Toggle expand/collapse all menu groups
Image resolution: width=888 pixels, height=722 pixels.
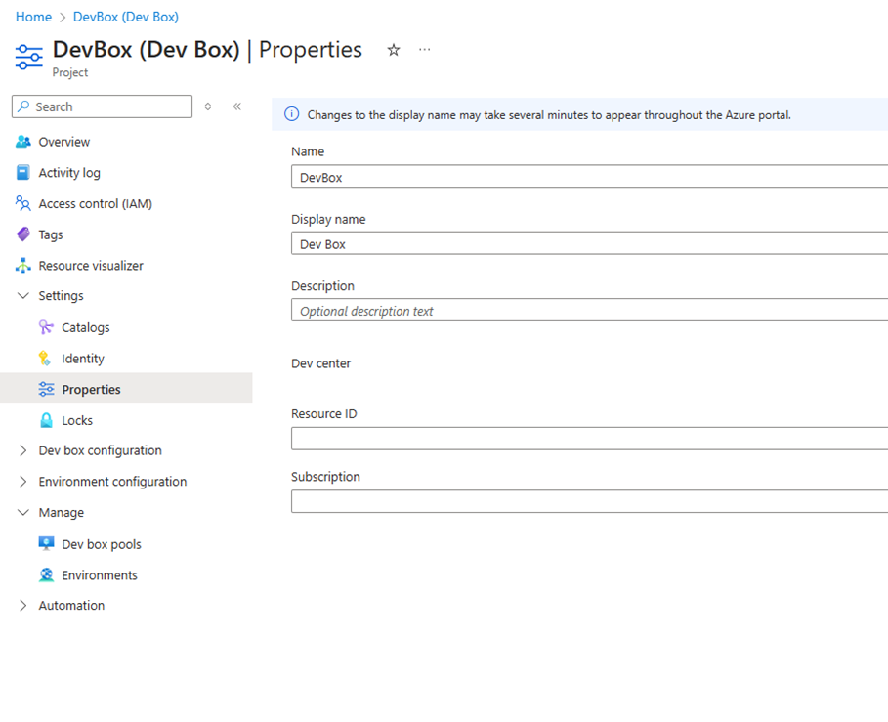pyautogui.click(x=208, y=106)
